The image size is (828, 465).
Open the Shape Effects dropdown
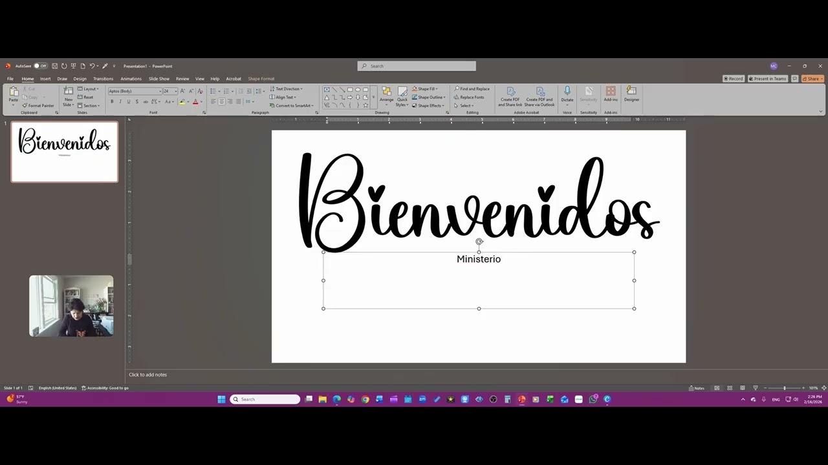(428, 105)
